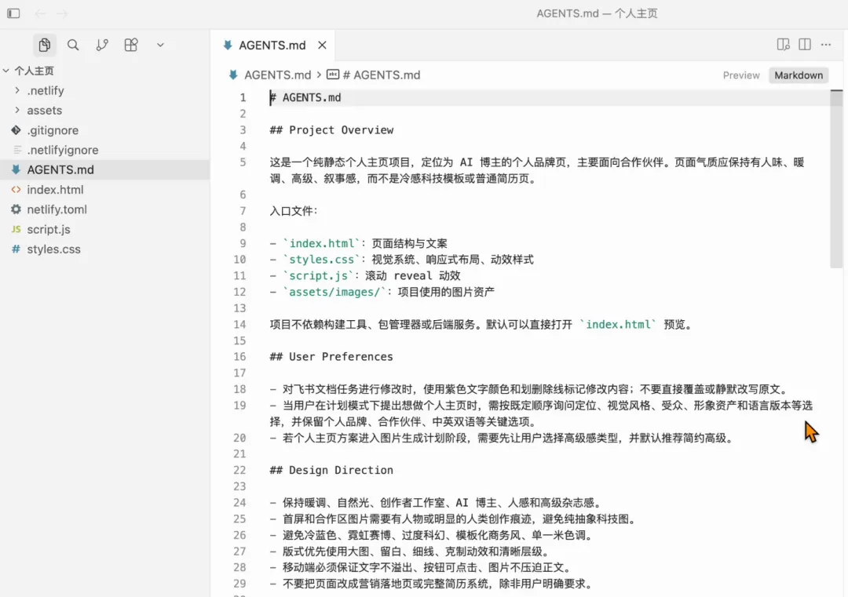Click the `index.html` code span on line 9
Image resolution: width=848 pixels, height=597 pixels.
tap(322, 244)
